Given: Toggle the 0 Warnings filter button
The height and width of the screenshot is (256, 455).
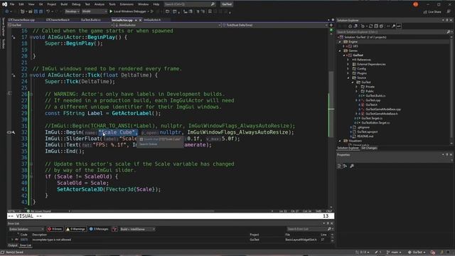Looking at the screenshot, I should pos(75,229).
